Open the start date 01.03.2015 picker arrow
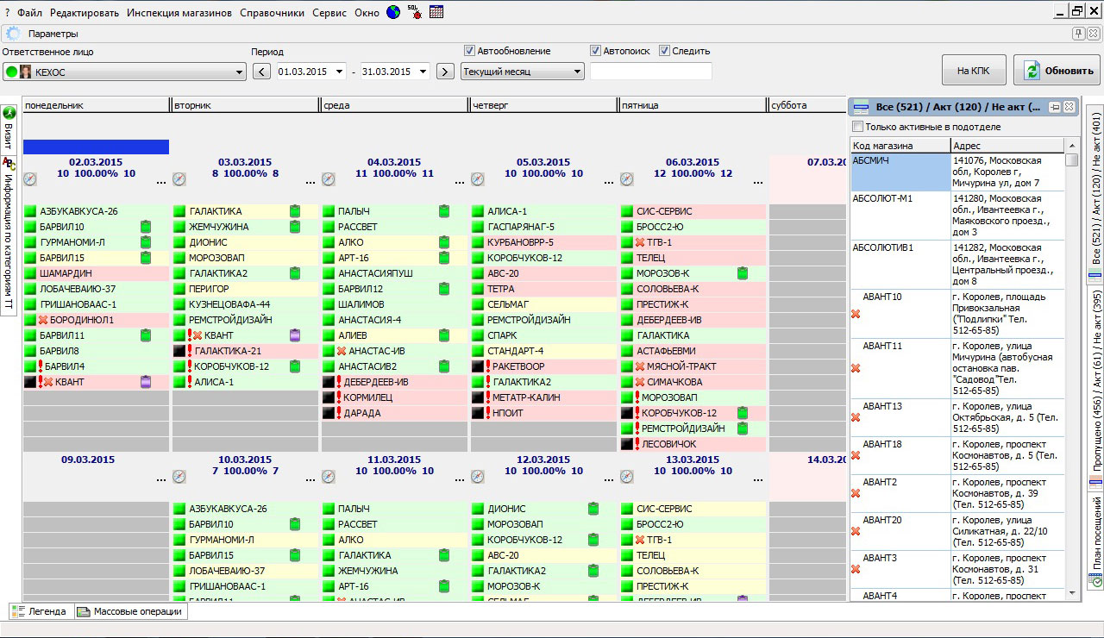The height and width of the screenshot is (638, 1104). [340, 72]
